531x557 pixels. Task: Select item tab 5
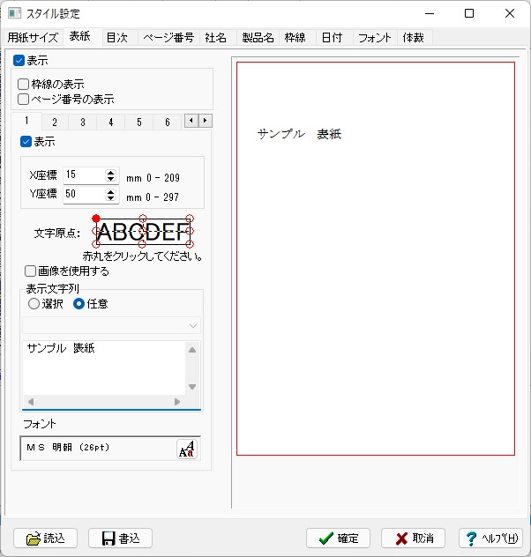[x=139, y=123]
